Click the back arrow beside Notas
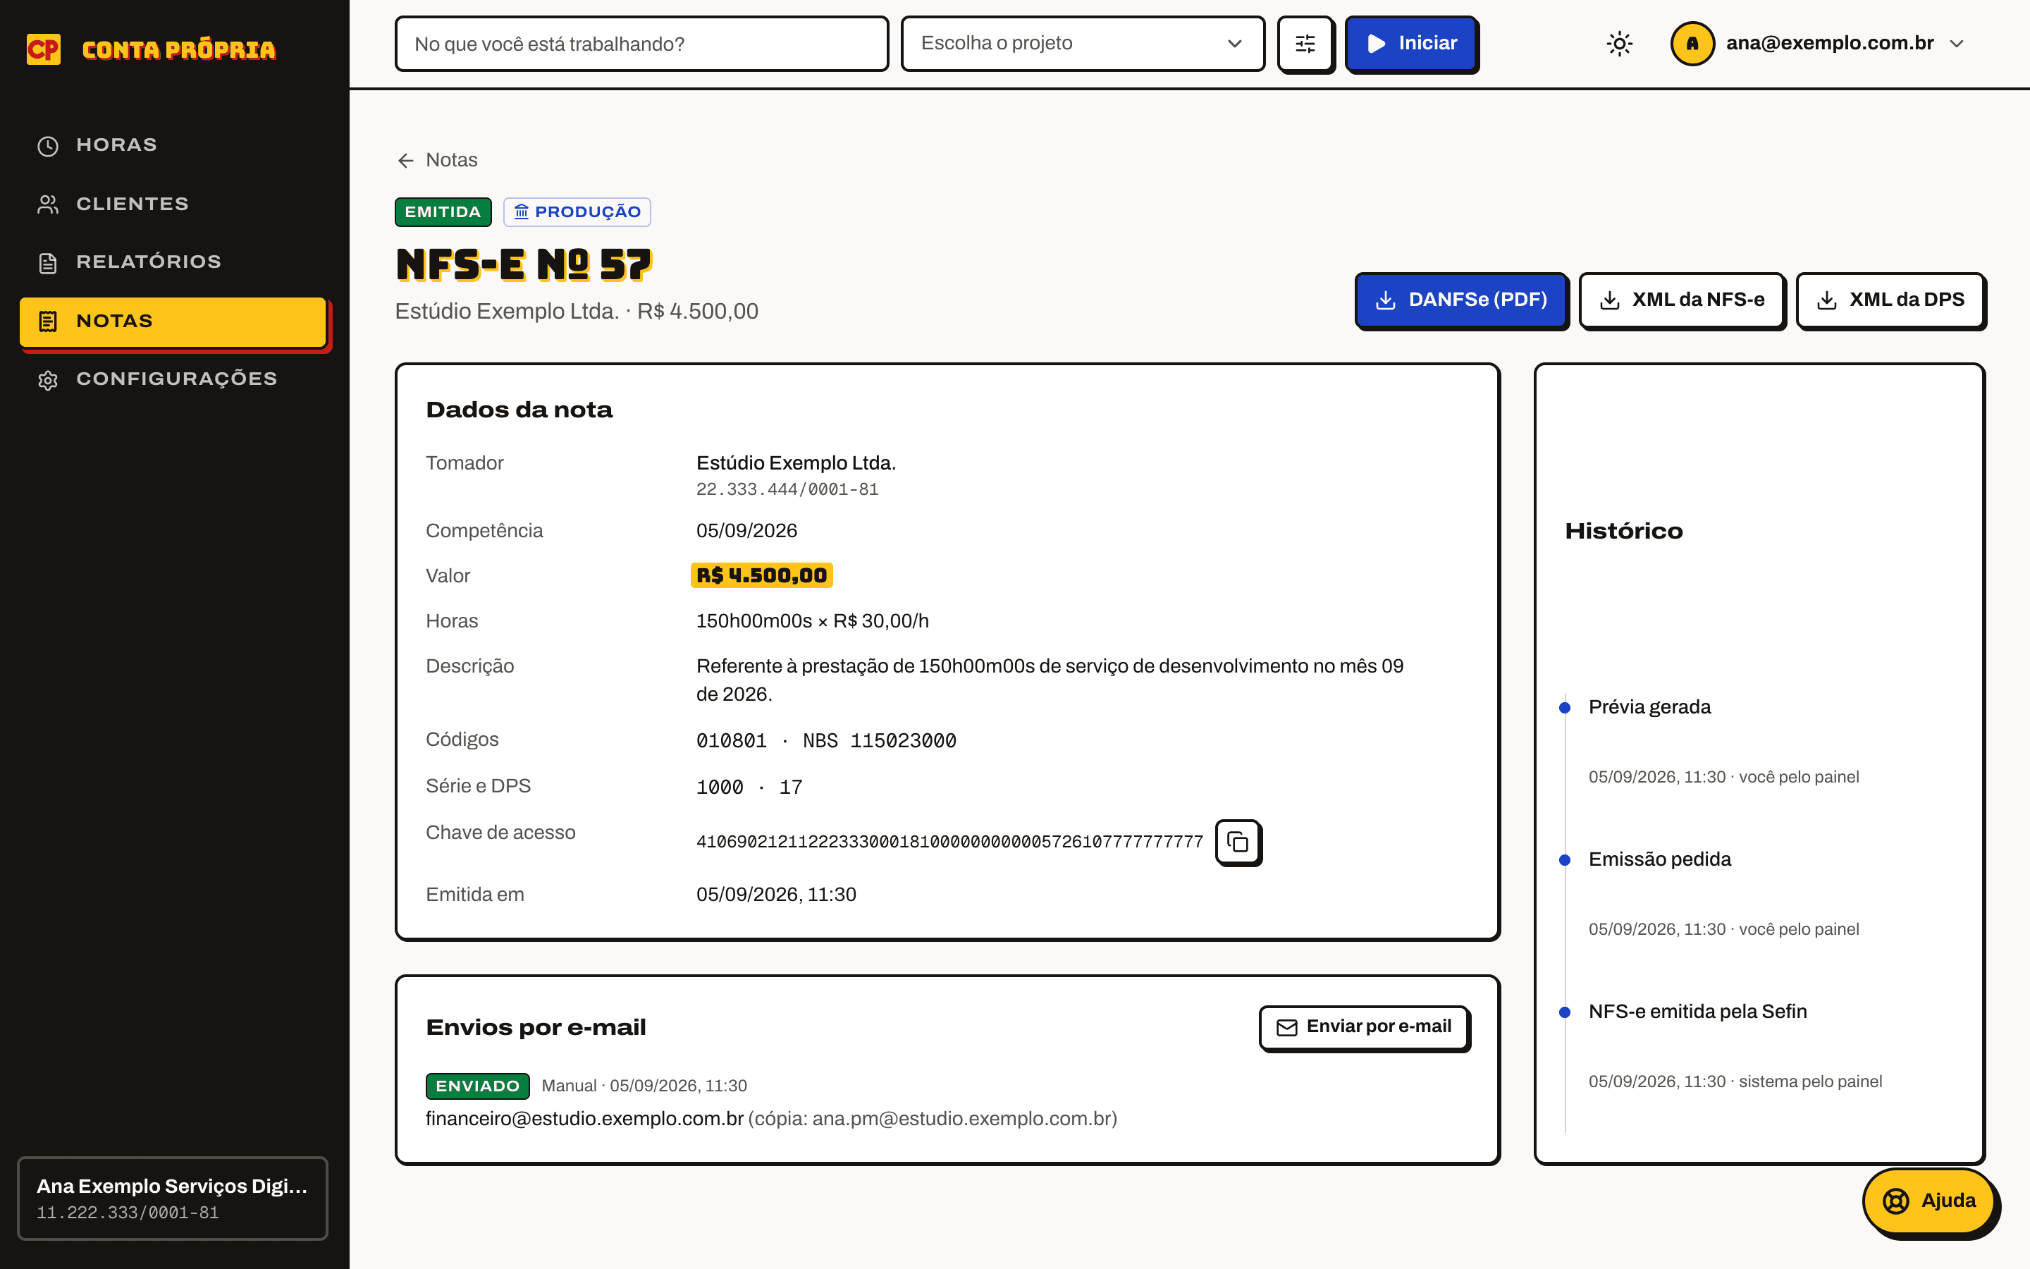This screenshot has height=1269, width=2030. pyautogui.click(x=406, y=160)
